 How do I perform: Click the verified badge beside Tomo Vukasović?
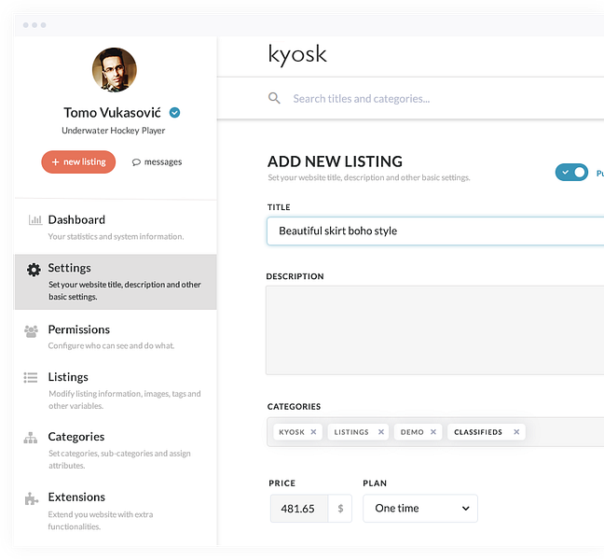click(x=174, y=112)
